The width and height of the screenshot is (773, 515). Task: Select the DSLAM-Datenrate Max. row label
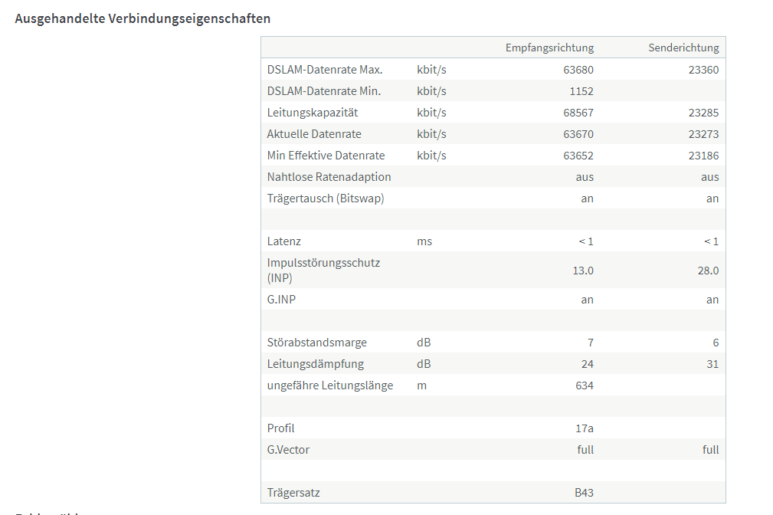click(324, 70)
